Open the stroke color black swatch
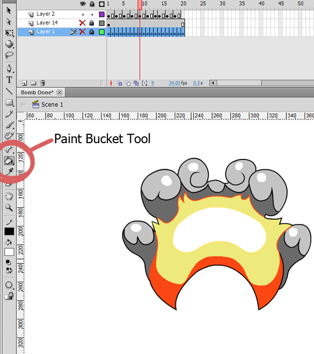The image size is (314, 354). point(9,232)
